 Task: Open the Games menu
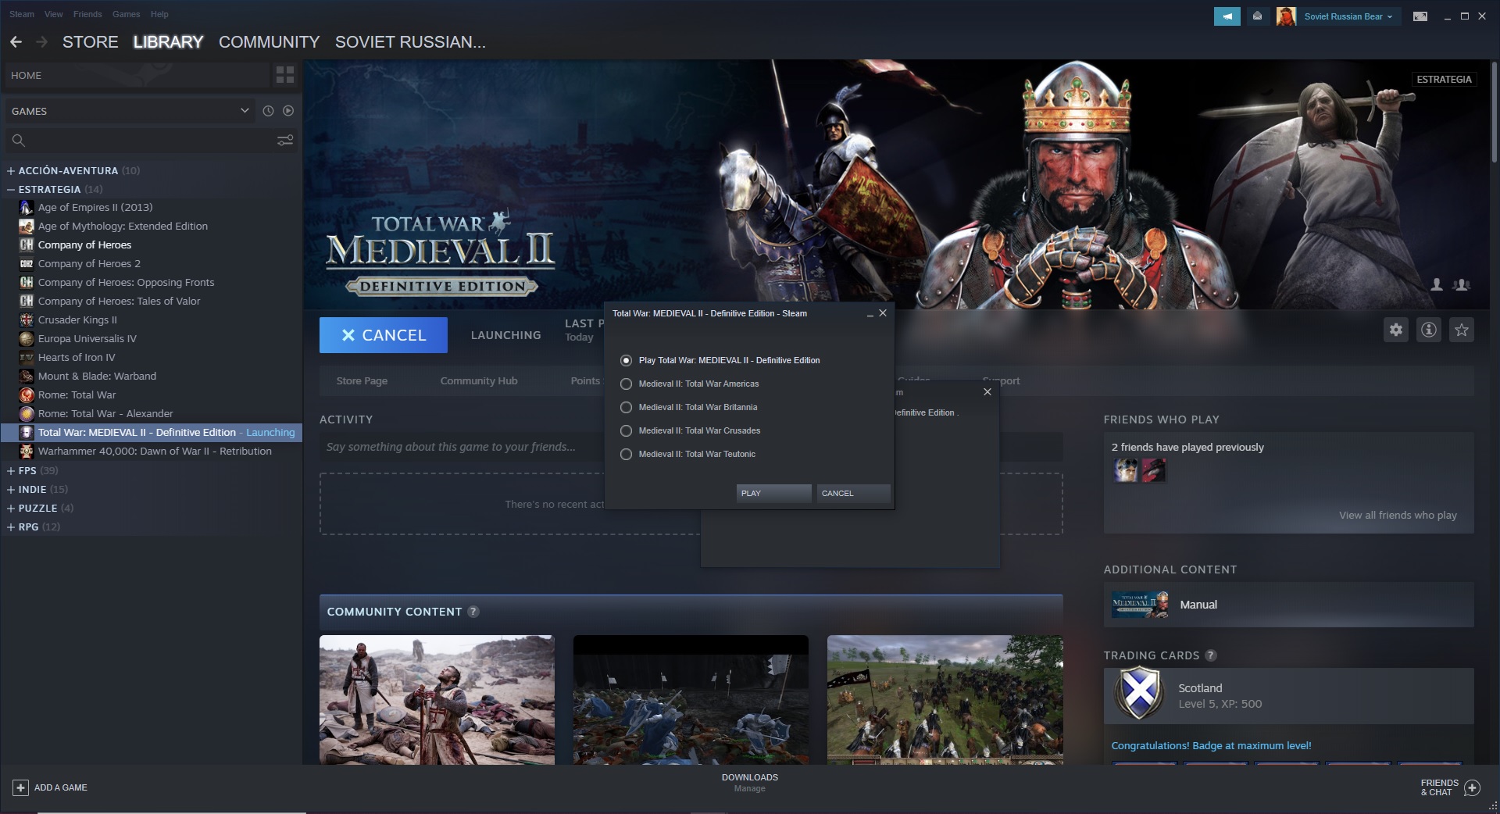click(126, 14)
